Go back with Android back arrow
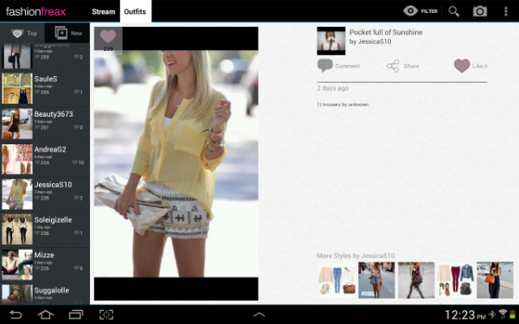 coord(16,314)
